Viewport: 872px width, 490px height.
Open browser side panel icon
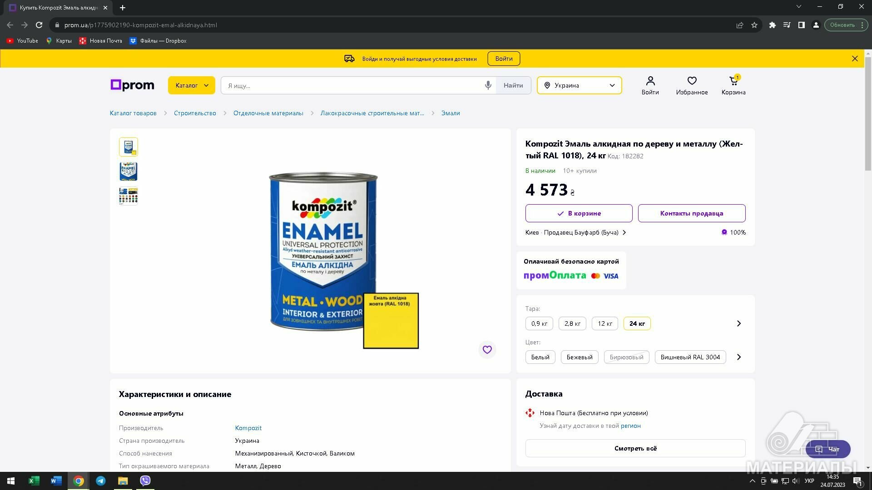pos(802,25)
